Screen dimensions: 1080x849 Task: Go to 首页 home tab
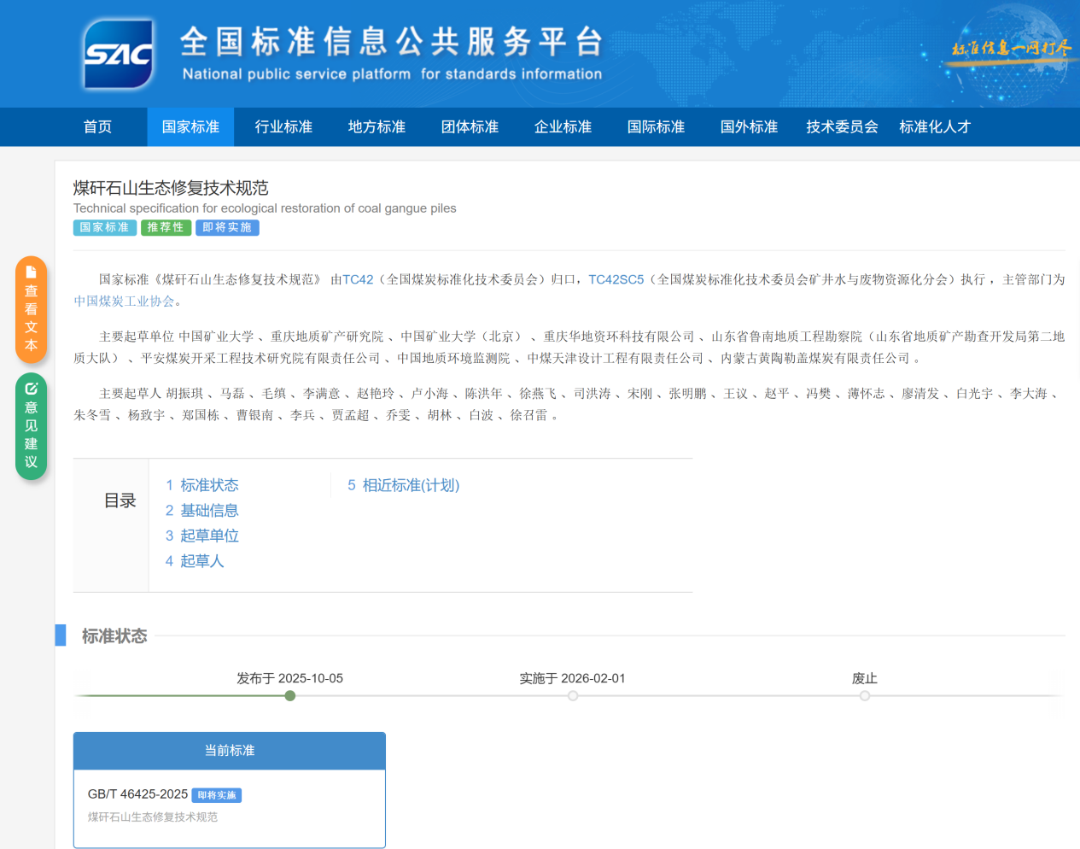[97, 127]
